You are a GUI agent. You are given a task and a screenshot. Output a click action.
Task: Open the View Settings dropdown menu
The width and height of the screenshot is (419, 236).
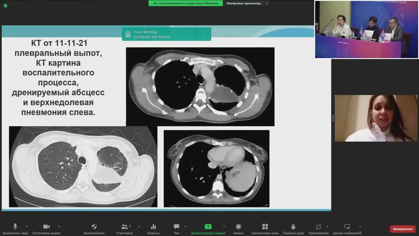pyautogui.click(x=247, y=3)
